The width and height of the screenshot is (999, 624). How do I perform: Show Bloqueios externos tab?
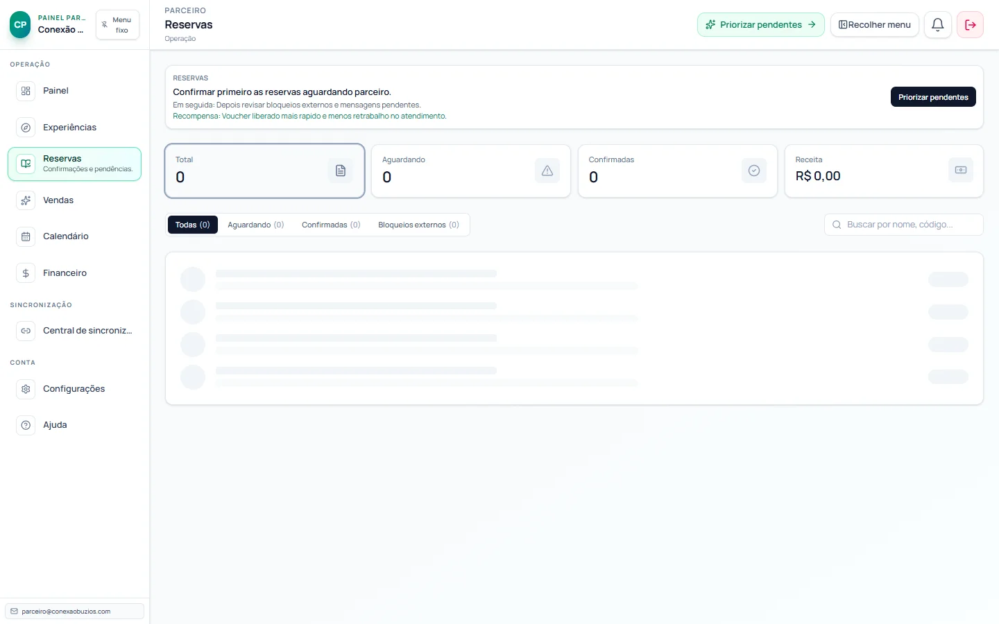[418, 225]
